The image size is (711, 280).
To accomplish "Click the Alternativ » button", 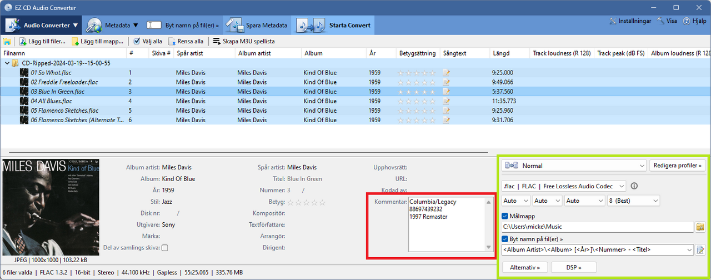I will coord(525,267).
